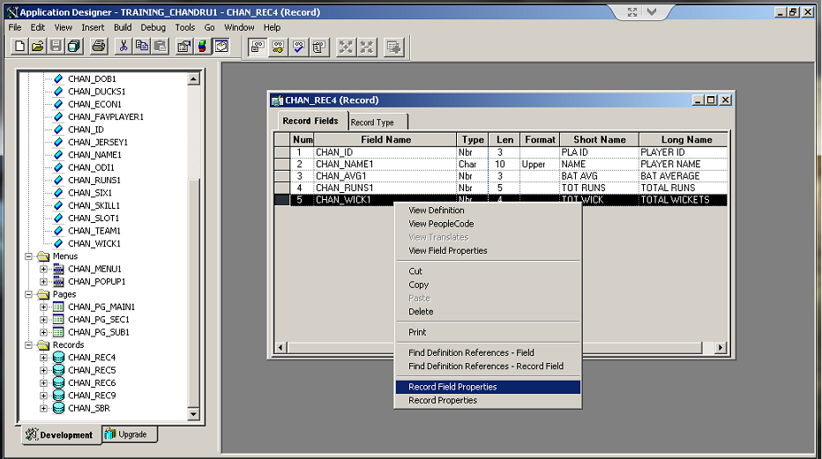Choose Delete from context menu
This screenshot has width=822, height=459.
(x=488, y=312)
